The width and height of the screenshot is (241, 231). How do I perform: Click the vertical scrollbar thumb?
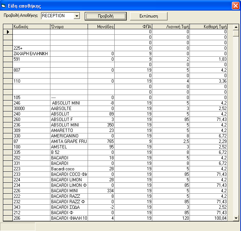pyautogui.click(x=236, y=33)
